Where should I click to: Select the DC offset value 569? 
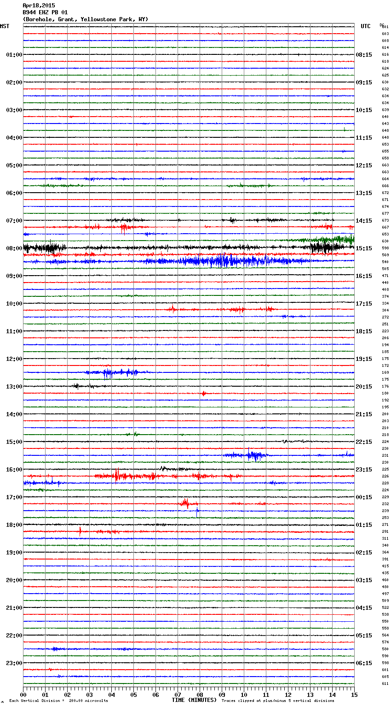coord(385,255)
